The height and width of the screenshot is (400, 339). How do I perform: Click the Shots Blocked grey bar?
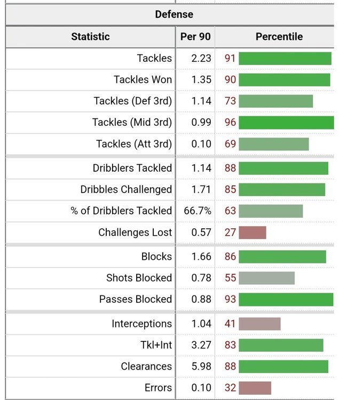[267, 278]
